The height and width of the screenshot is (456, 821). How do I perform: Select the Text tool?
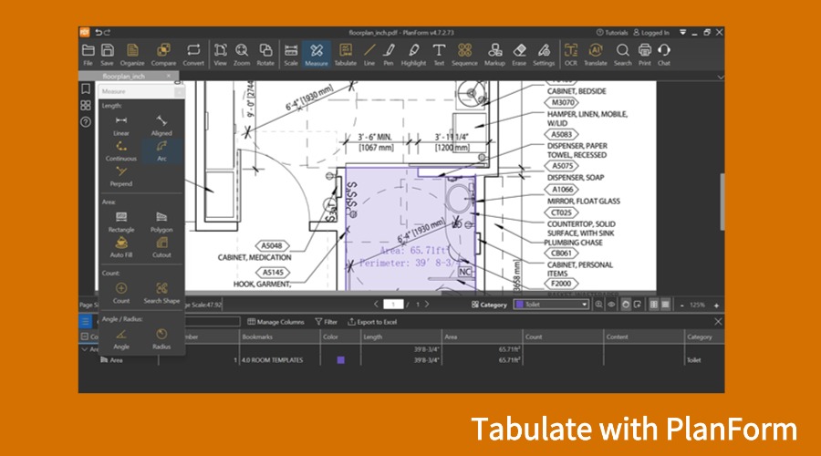click(x=439, y=55)
